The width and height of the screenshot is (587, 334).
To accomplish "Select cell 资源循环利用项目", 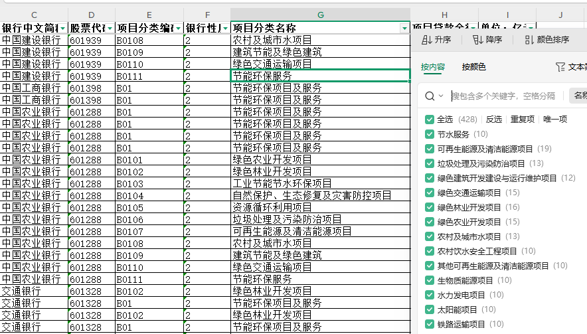I will pos(321,207).
